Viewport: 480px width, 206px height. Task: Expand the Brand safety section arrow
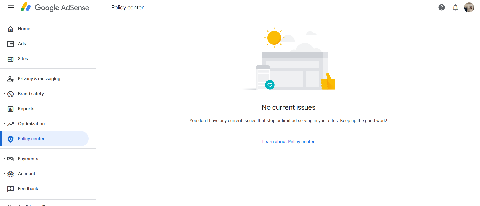tap(4, 94)
